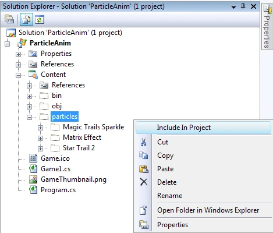Viewport: 273px width, 233px height.
Task: Click the Content project icon
Action: tap(33, 75)
